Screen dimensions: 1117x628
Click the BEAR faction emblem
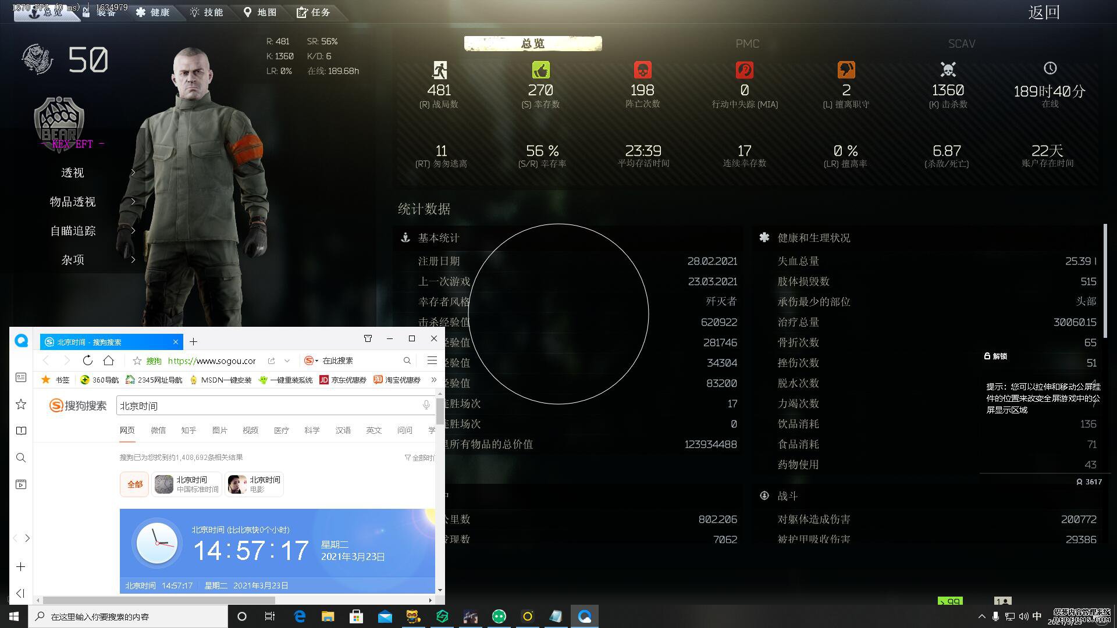(59, 123)
